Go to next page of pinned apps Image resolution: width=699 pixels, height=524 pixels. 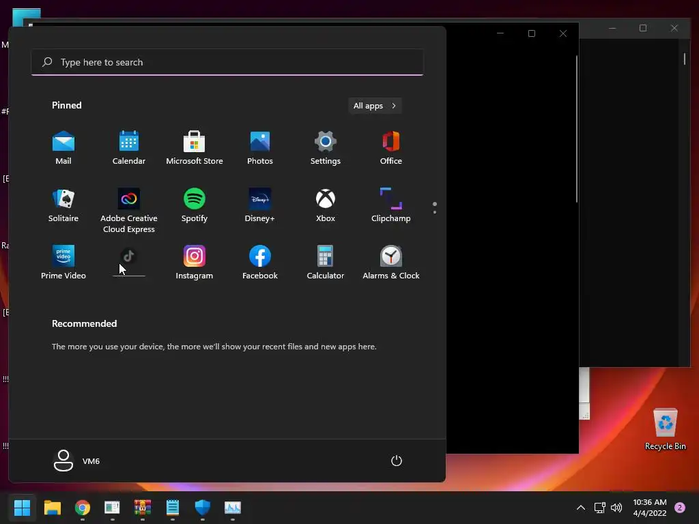pos(435,212)
